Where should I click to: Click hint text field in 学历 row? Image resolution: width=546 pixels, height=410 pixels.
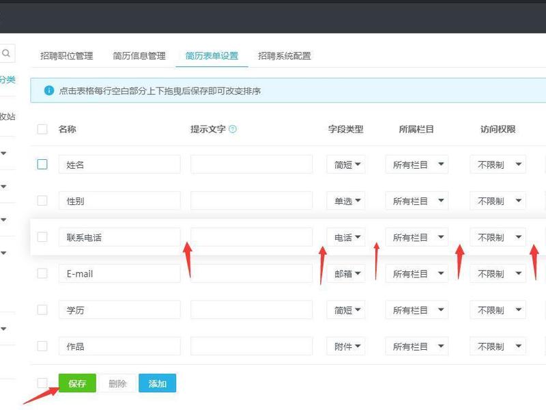click(x=251, y=310)
